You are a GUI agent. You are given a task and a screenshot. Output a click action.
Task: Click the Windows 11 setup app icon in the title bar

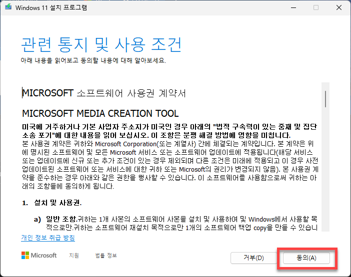tap(8, 7)
